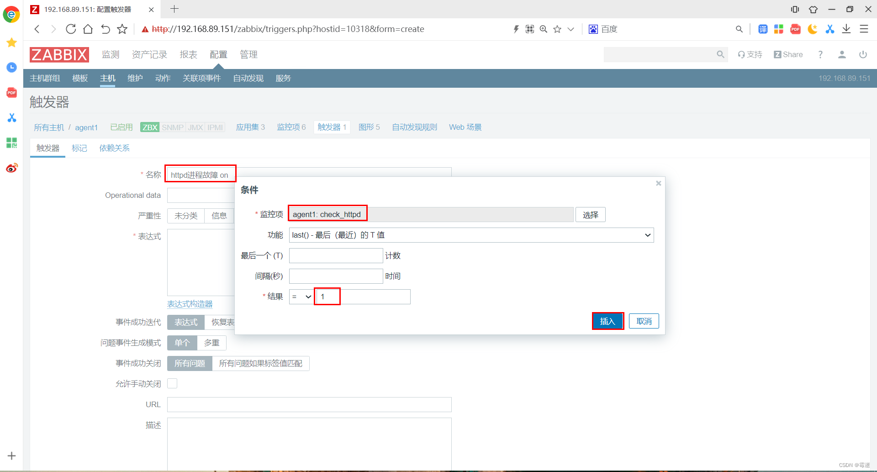Screen dimensions: 877x472
Task: Open the 资产记录 top menu
Action: click(x=149, y=54)
